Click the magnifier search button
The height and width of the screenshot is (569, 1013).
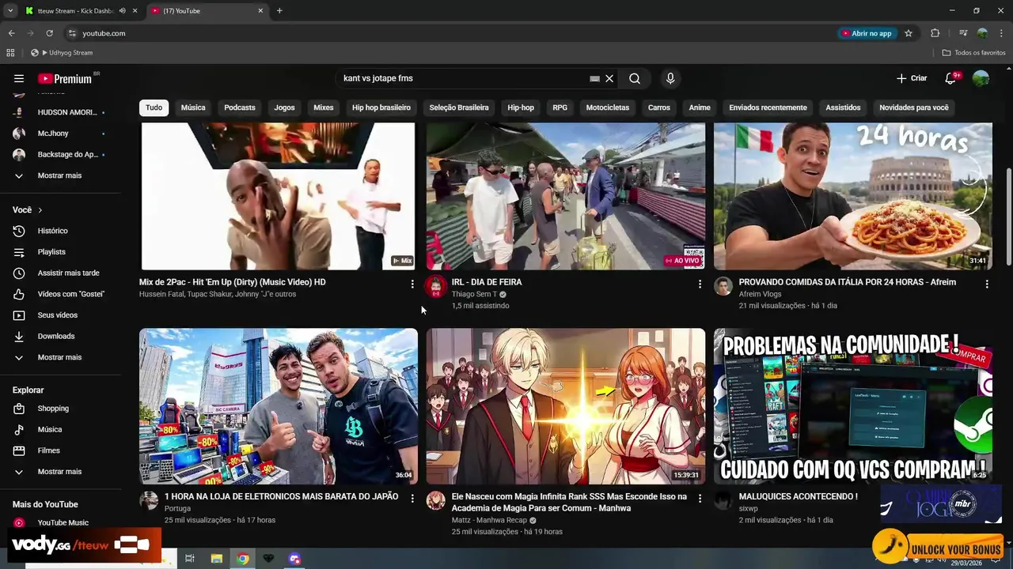click(x=635, y=78)
